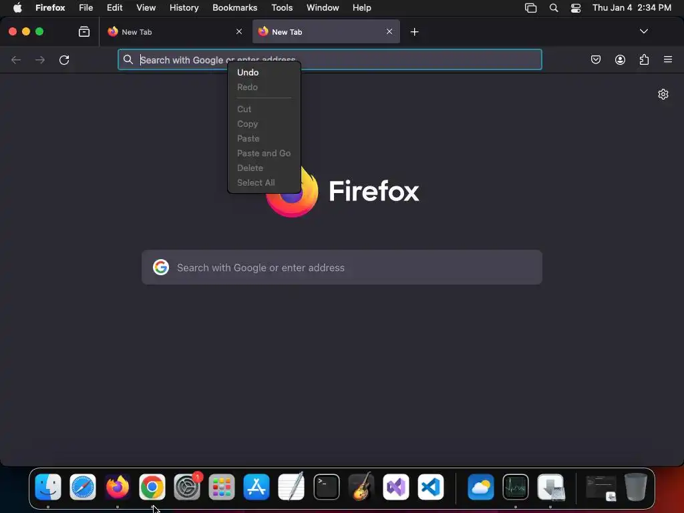
Task: Open Trash from the dock
Action: coord(636,487)
